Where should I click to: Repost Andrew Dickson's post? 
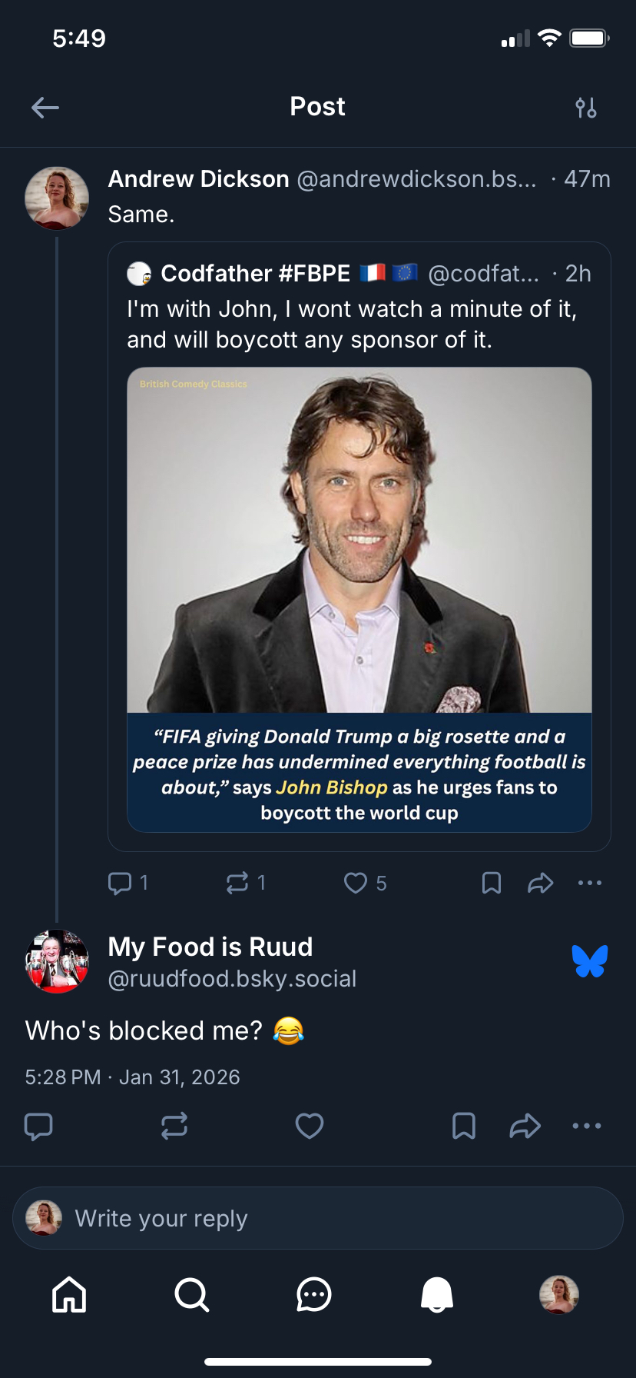237,883
